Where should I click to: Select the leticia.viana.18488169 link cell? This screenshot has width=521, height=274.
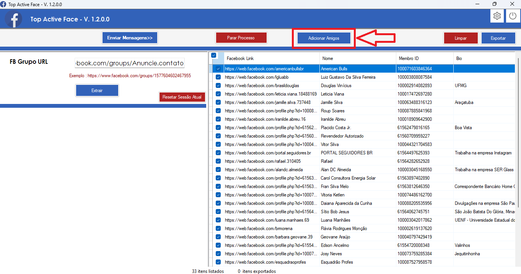tap(272, 94)
